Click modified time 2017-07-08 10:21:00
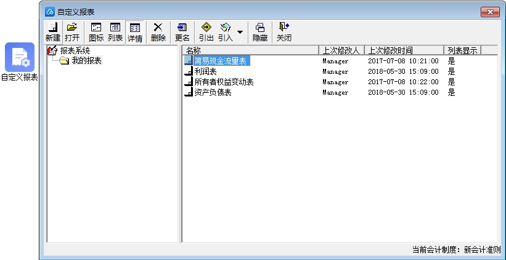Screen dimensions: 506x260 (x=403, y=61)
